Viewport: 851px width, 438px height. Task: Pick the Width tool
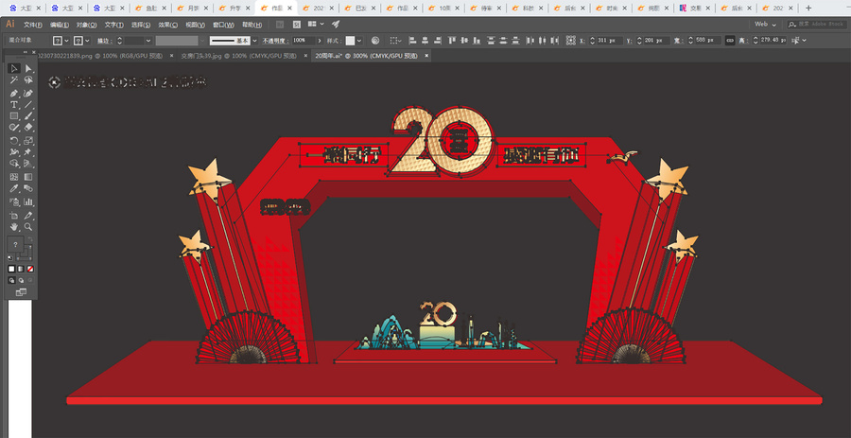click(x=14, y=152)
